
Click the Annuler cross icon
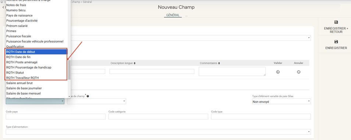(299, 72)
